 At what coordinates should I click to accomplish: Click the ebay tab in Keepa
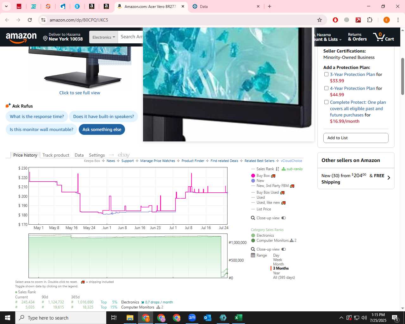coord(124,155)
